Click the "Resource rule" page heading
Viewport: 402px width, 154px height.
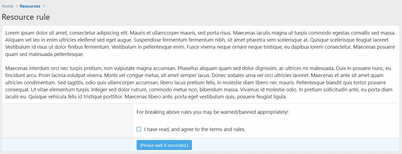pos(26,17)
